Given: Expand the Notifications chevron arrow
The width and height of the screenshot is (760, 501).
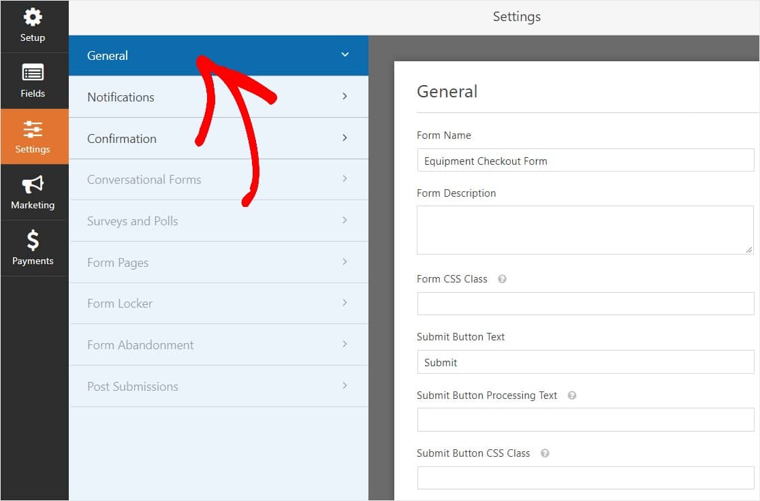Looking at the screenshot, I should 345,97.
